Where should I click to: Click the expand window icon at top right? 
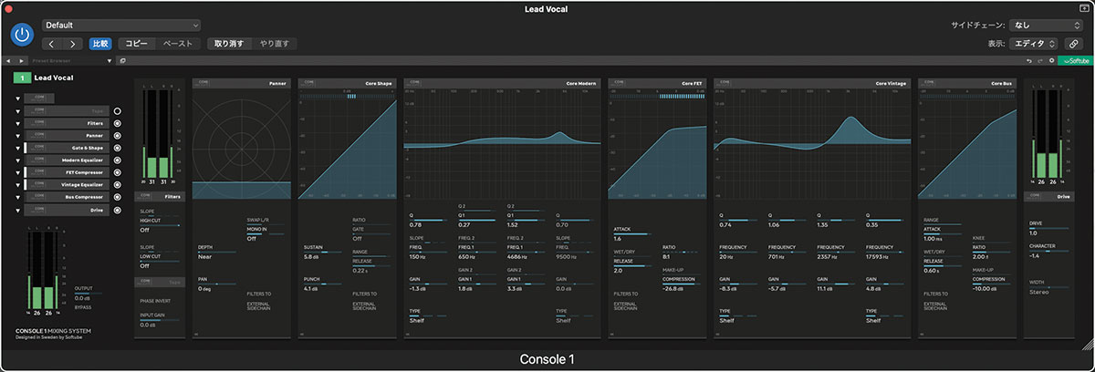pyautogui.click(x=1083, y=7)
